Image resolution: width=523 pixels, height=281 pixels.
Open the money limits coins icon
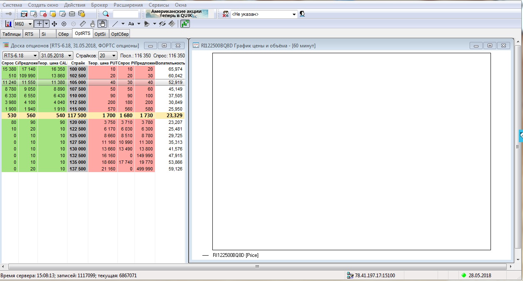click(53, 14)
